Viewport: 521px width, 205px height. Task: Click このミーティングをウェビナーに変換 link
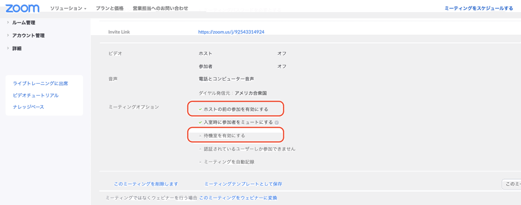coord(238,198)
